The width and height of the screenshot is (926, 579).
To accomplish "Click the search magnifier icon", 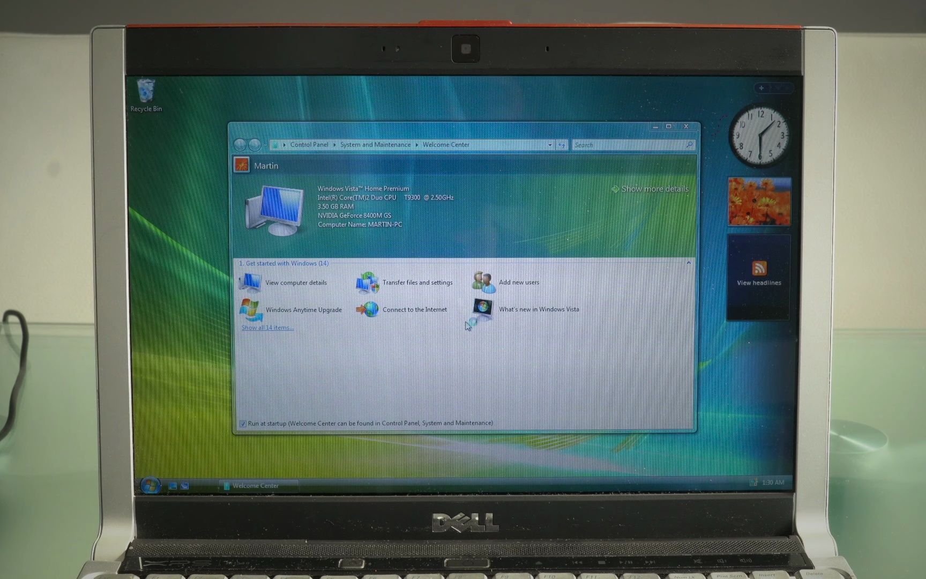I will click(x=689, y=145).
